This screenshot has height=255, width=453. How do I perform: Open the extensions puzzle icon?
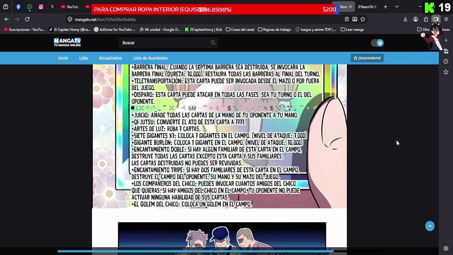pyautogui.click(x=426, y=19)
